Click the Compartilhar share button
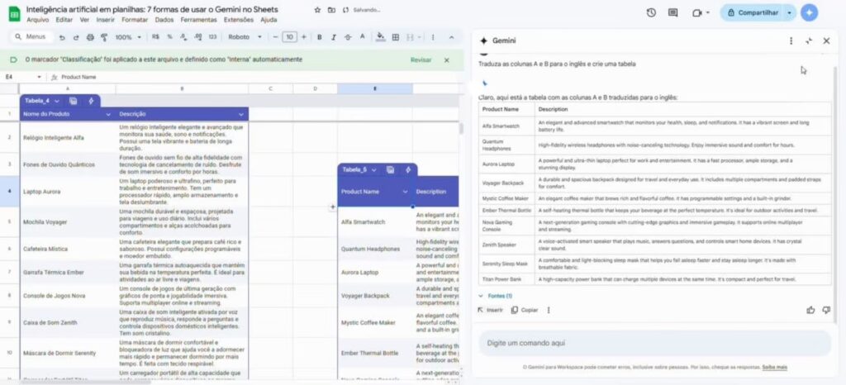 [753, 12]
